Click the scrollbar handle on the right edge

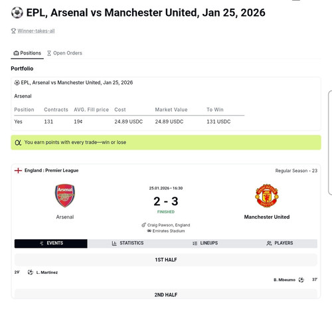tap(330, 143)
